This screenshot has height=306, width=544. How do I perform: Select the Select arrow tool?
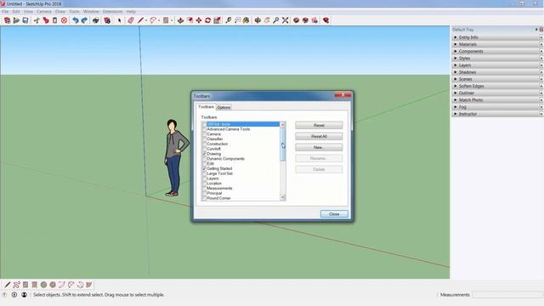pos(120,20)
